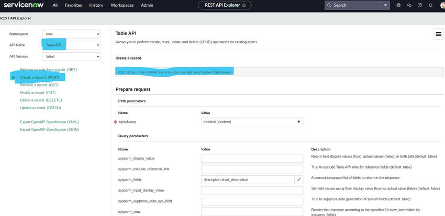
Task: Favorite REST API Explorer with the star icon
Action: click(244, 5)
